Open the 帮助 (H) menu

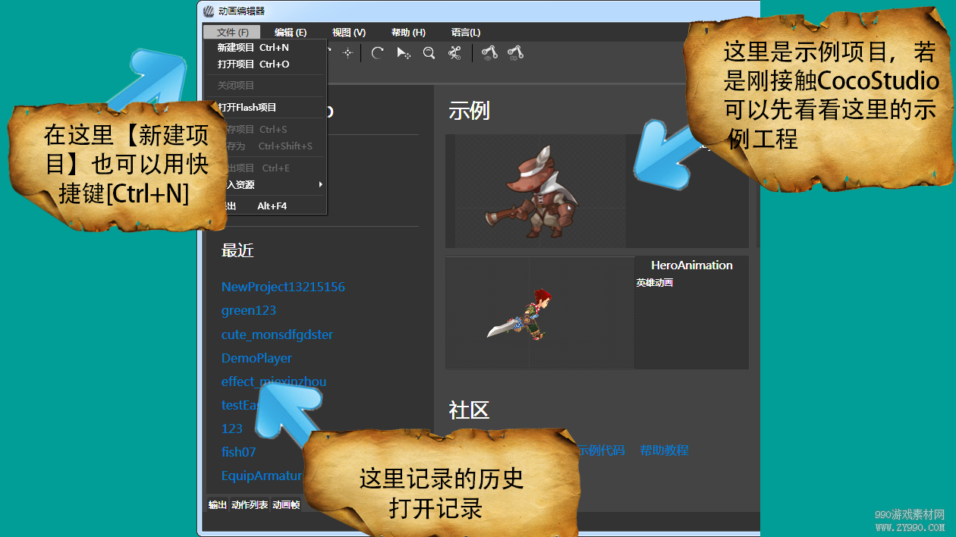tap(408, 32)
